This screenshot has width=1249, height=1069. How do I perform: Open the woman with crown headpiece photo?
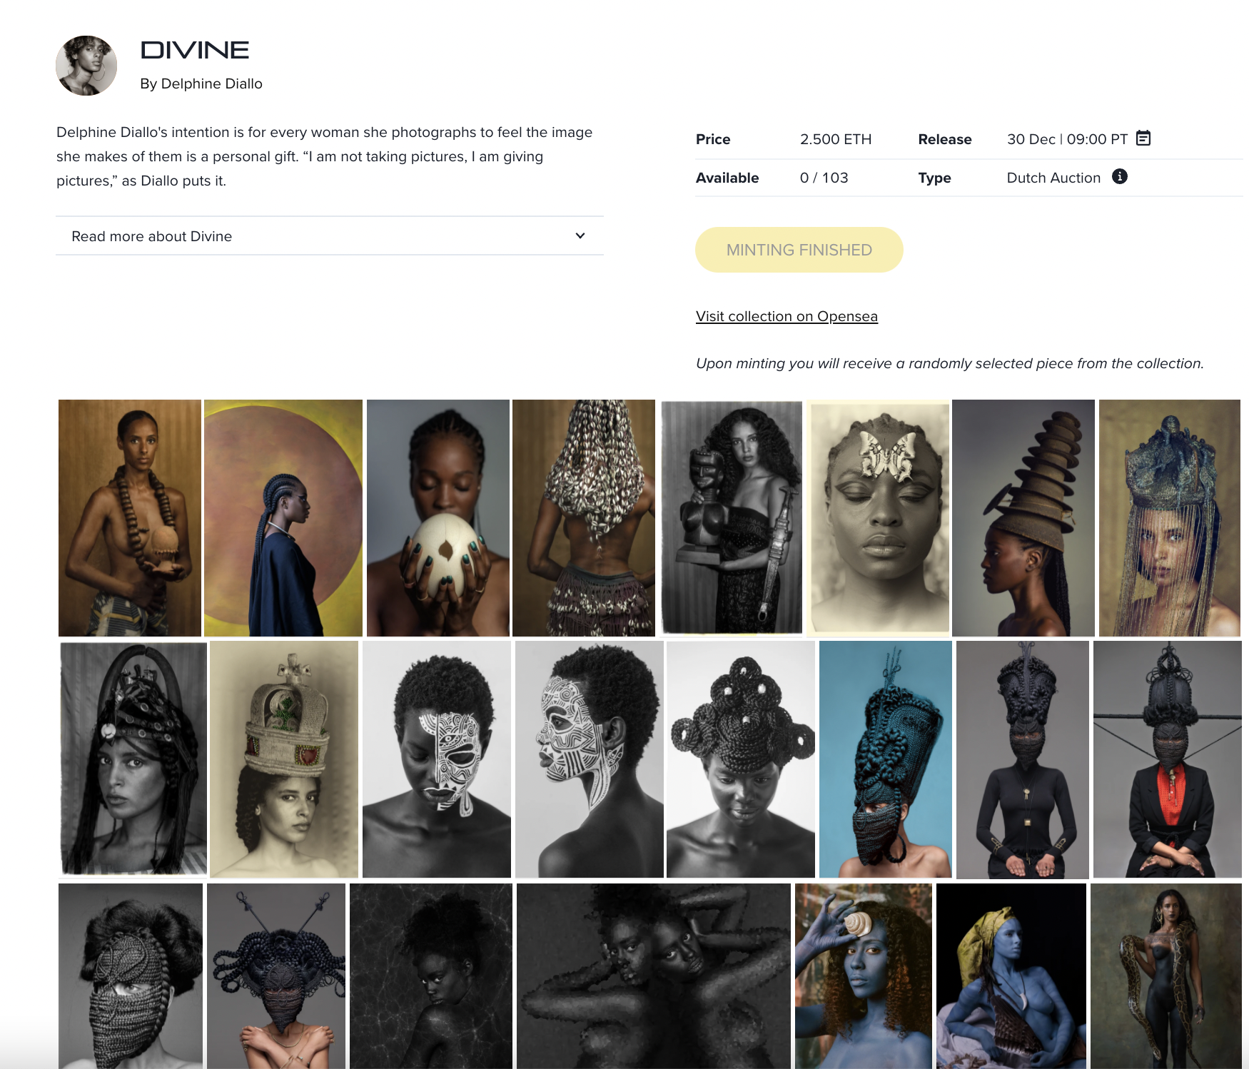[x=284, y=759]
